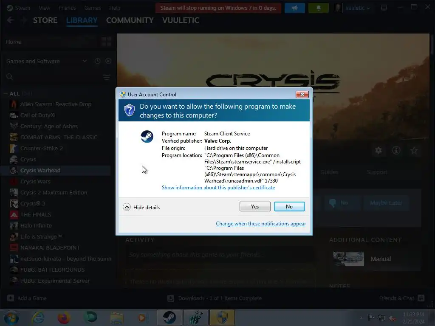The width and height of the screenshot is (435, 326).
Task: Open the VUULETIC profile tab
Action: 181,20
